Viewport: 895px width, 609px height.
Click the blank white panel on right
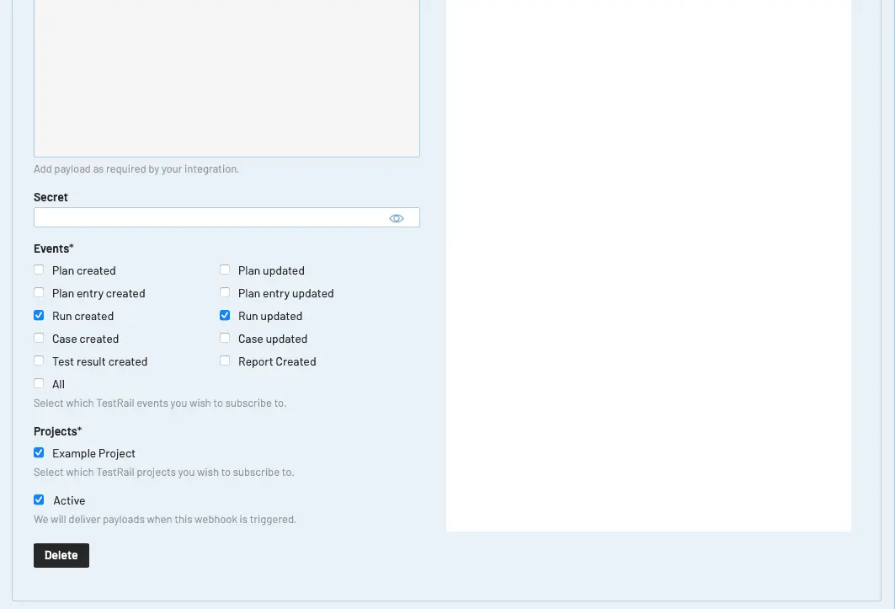[x=648, y=265]
